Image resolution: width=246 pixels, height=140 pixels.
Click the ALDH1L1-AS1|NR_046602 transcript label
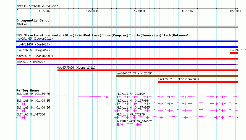click(x=134, y=121)
